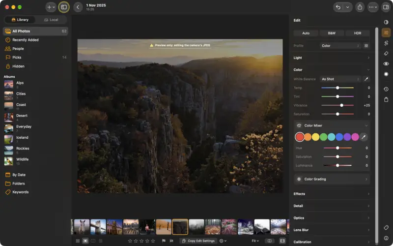Image resolution: width=393 pixels, height=246 pixels.
Task: Switch to the Local tab
Action: [51, 20]
